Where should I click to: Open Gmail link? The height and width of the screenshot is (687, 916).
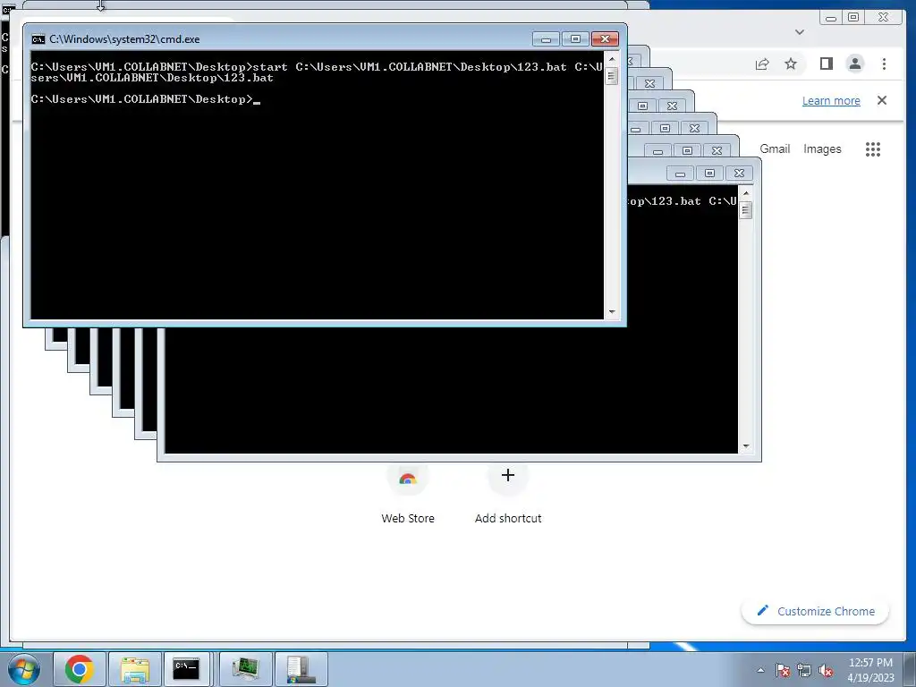(775, 149)
